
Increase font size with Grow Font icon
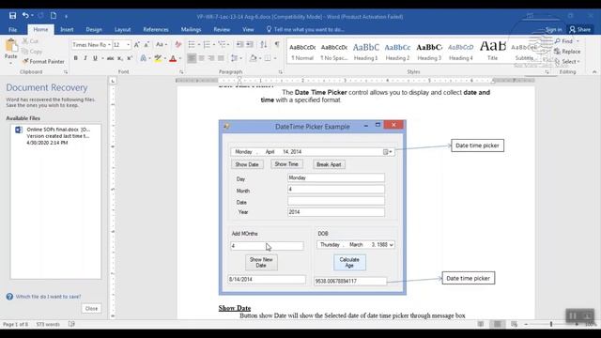pos(137,45)
